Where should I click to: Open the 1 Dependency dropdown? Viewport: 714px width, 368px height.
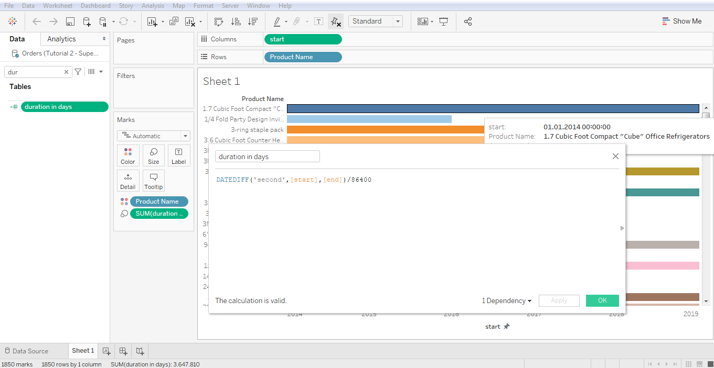point(507,300)
